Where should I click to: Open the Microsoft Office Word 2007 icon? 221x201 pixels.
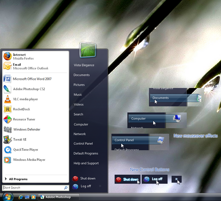[7, 79]
